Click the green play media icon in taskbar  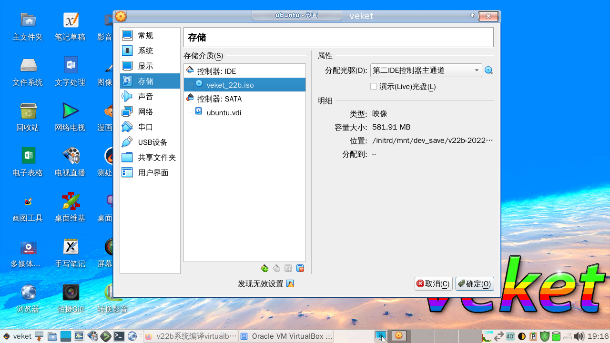click(x=106, y=336)
